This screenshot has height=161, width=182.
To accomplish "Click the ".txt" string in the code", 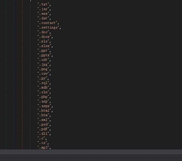I will pyautogui.click(x=43, y=5).
